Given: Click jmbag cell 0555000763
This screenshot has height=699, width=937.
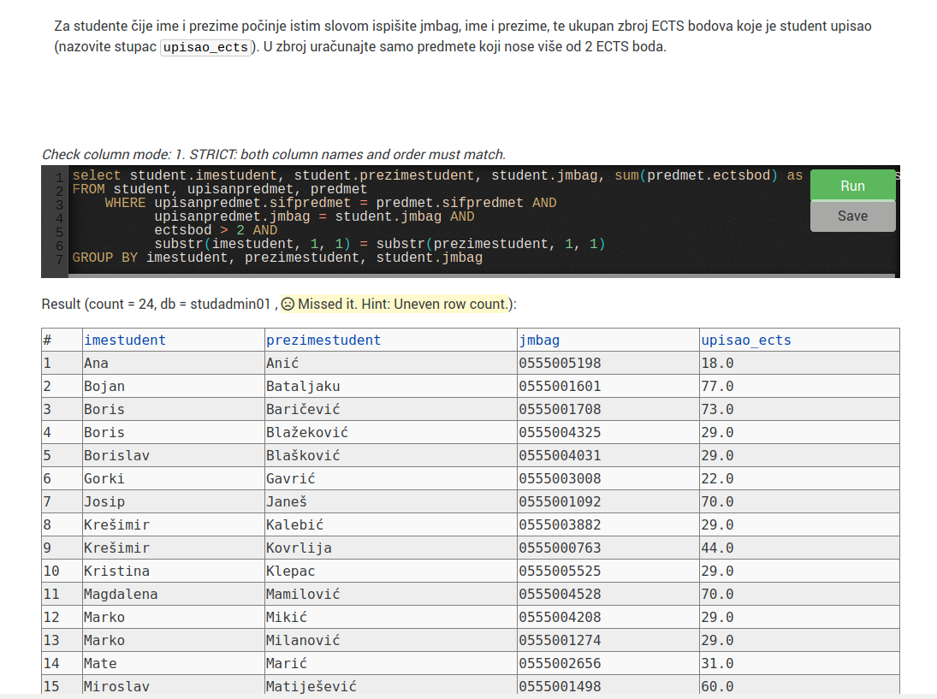Looking at the screenshot, I should click(608, 548).
